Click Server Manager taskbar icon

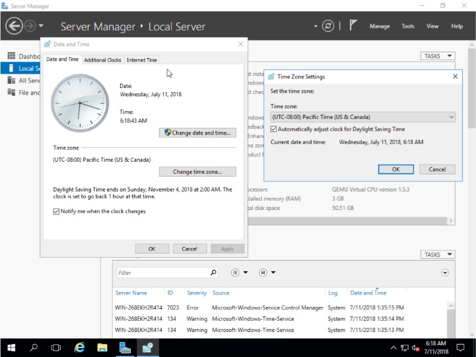click(x=125, y=348)
